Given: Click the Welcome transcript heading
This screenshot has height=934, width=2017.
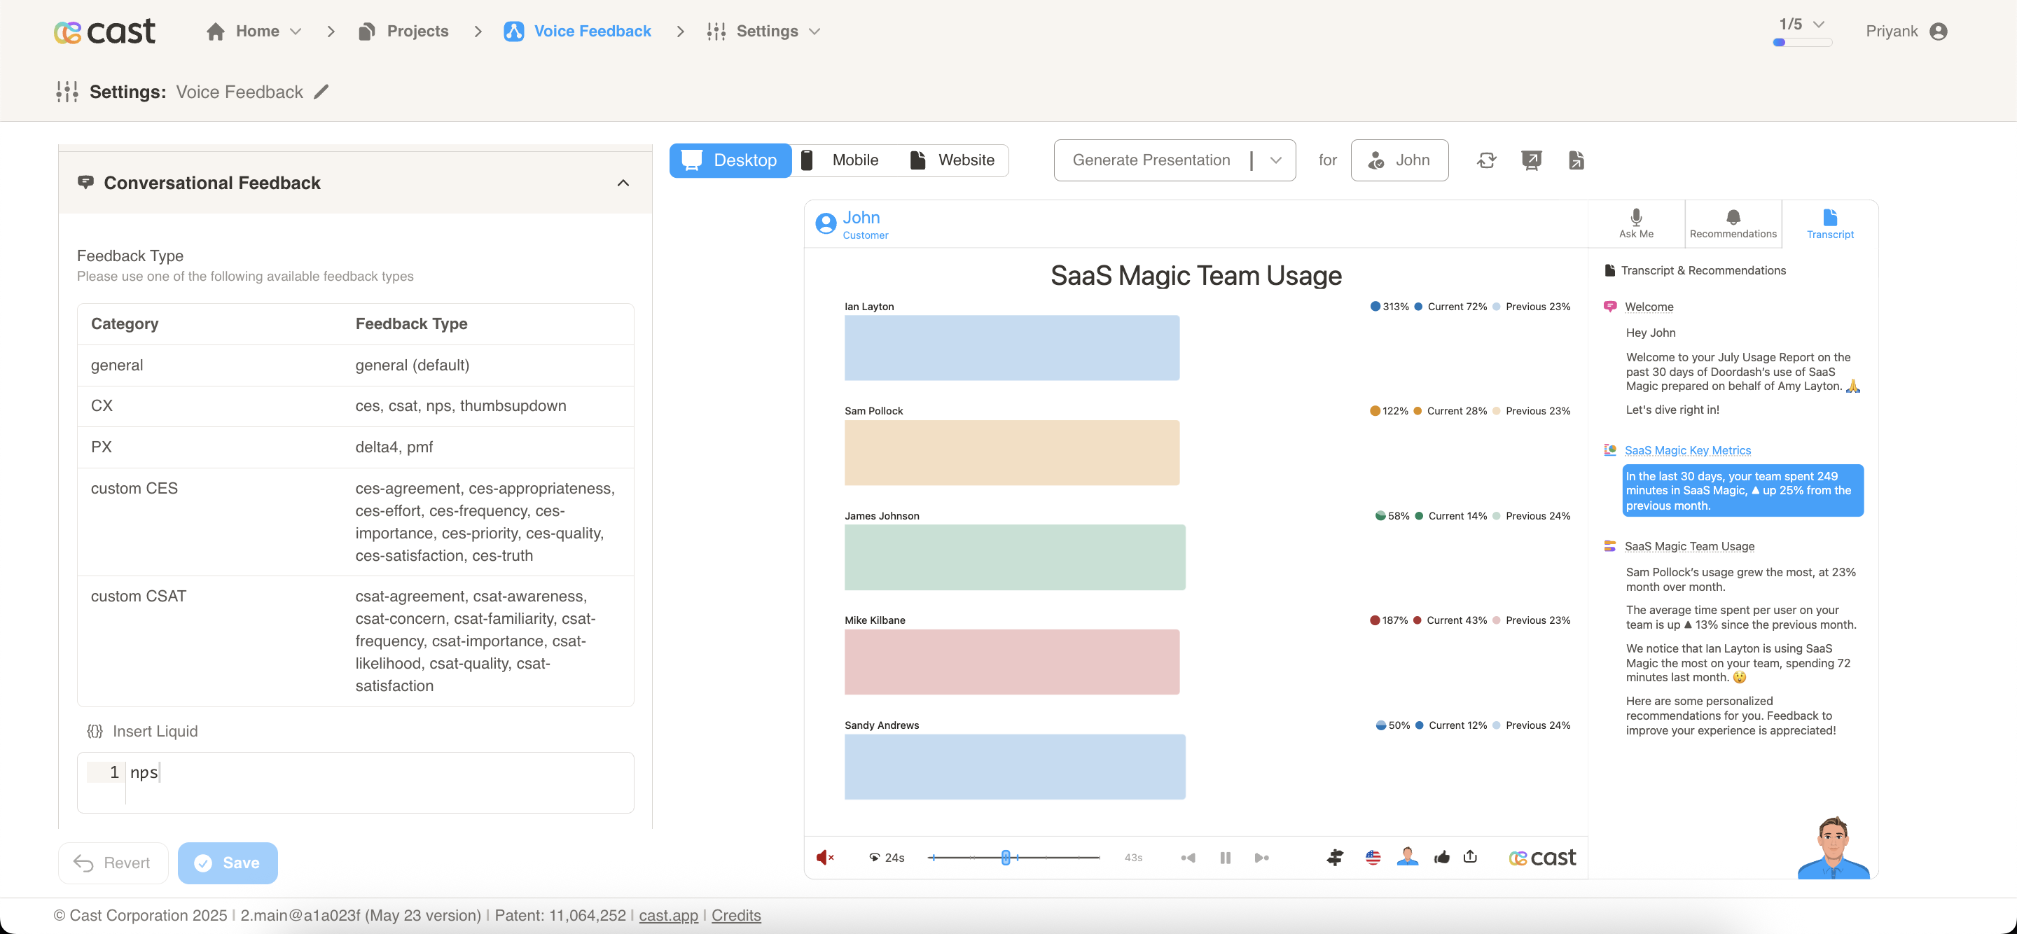Looking at the screenshot, I should (x=1649, y=307).
